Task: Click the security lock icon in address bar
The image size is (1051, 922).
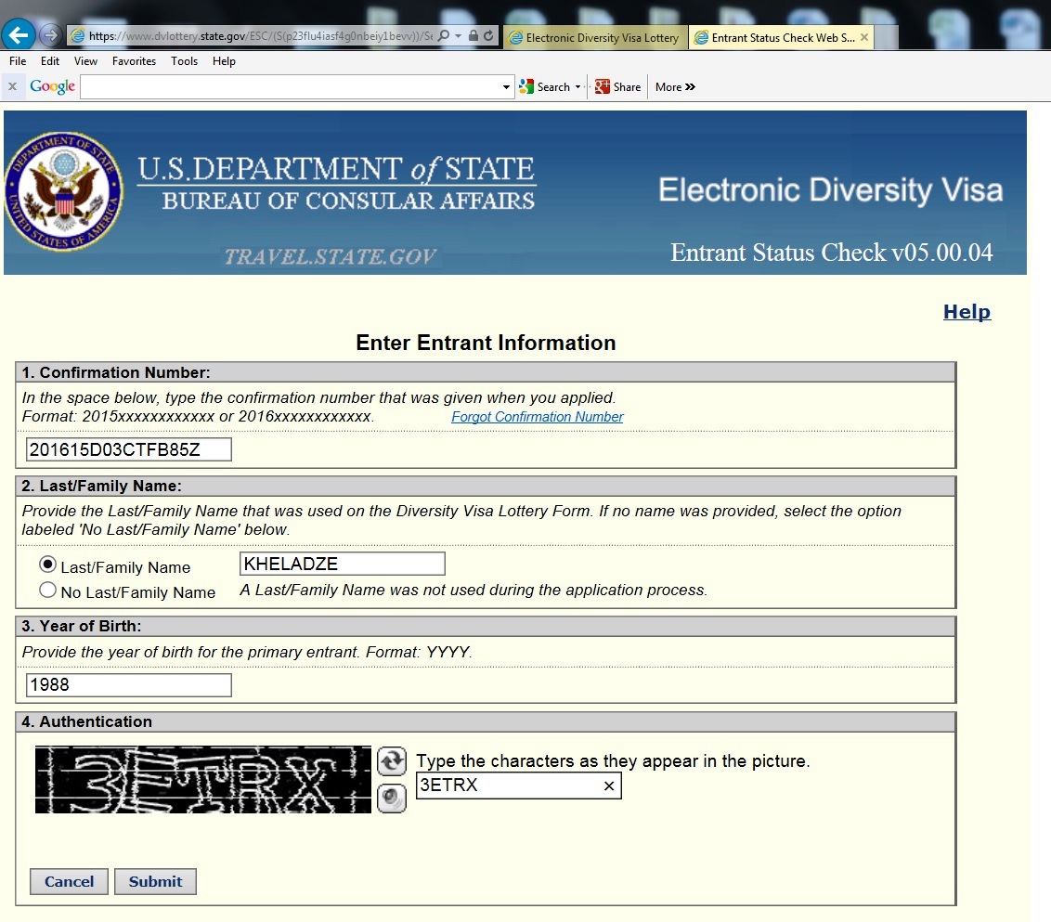Action: pyautogui.click(x=474, y=35)
